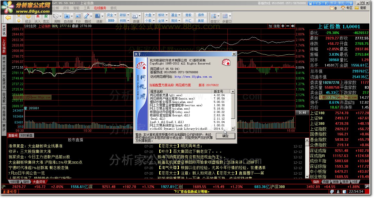Screen dimensions: 374x198
Task: Close the 关于 About dialog
Action: coord(234,54)
